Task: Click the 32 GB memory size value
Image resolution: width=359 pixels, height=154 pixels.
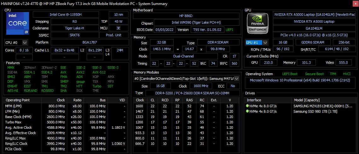Action: (x=161, y=42)
